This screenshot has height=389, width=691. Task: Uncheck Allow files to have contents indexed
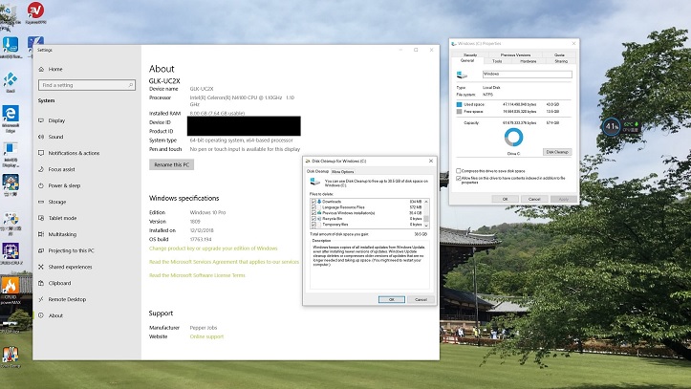(459, 179)
